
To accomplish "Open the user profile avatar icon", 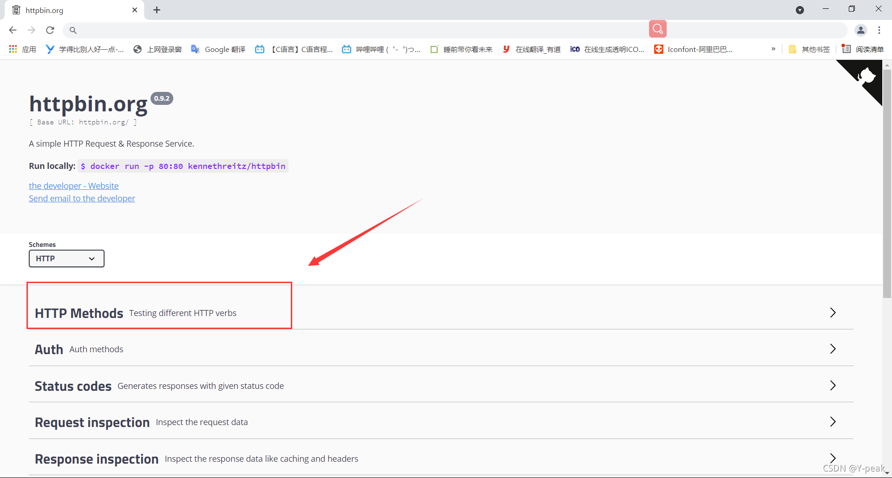I will click(860, 30).
